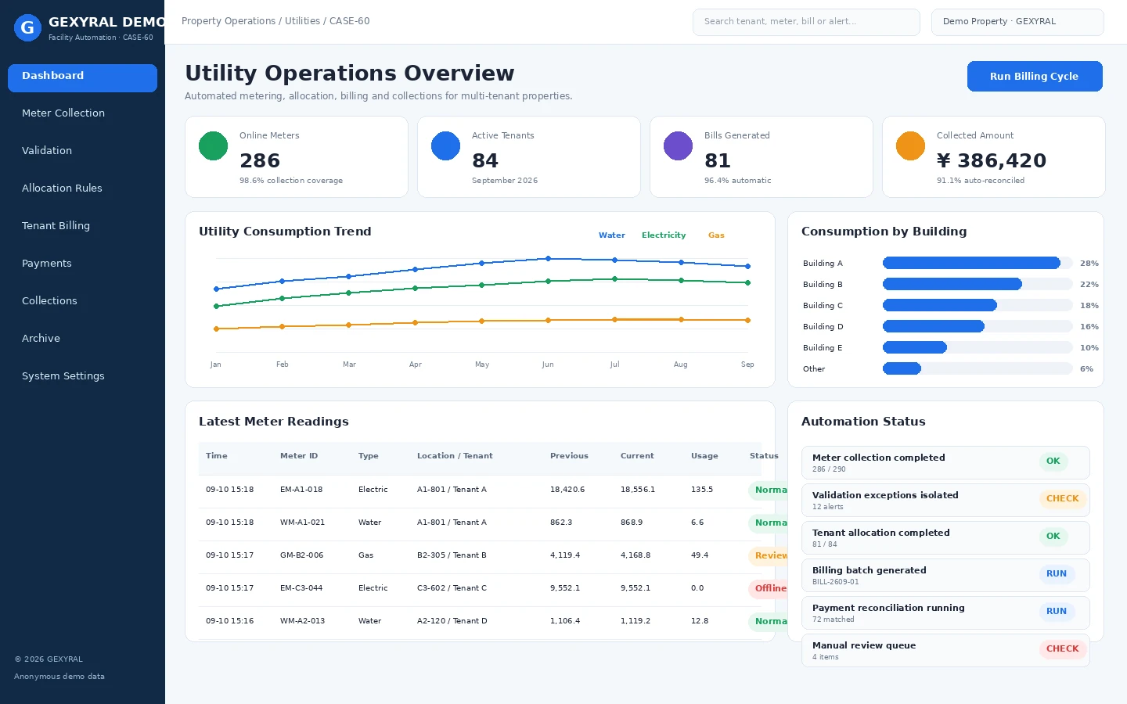
Task: Click the Other consumption bar
Action: click(902, 369)
